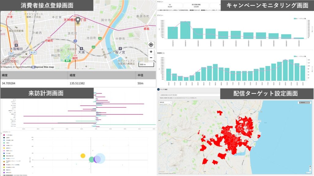Open the gray dropdown at target map's top right
Viewport: 314px width, 176px height.
pyautogui.click(x=304, y=103)
